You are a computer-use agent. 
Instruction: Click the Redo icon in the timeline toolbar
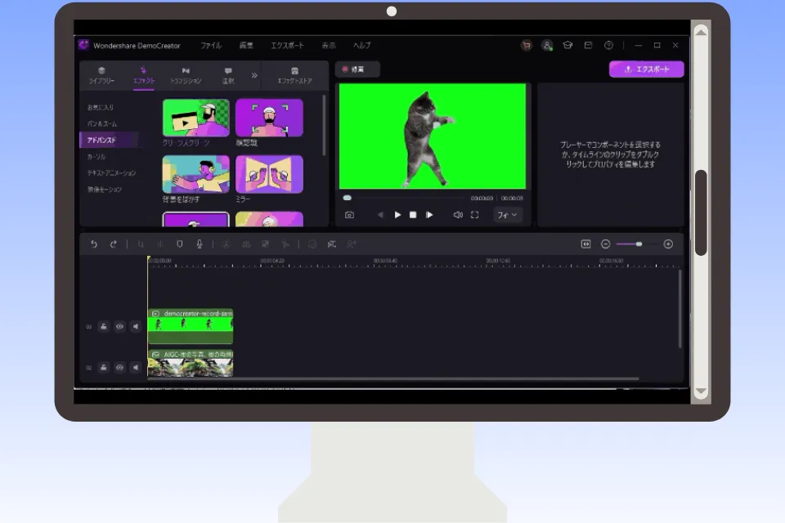(x=113, y=244)
